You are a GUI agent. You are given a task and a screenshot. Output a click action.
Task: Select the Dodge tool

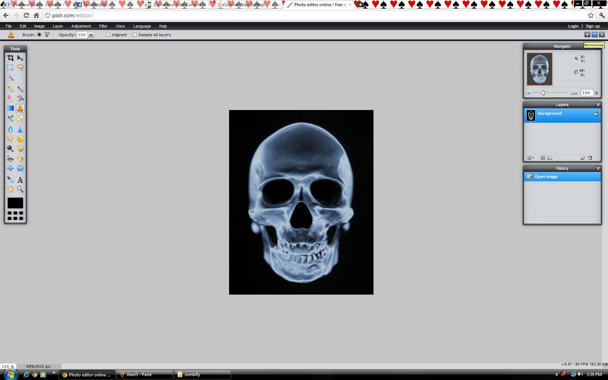tap(10, 149)
